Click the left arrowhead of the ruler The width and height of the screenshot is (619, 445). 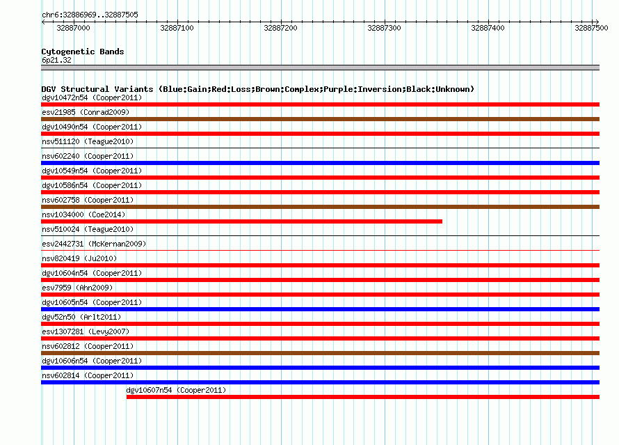point(43,22)
